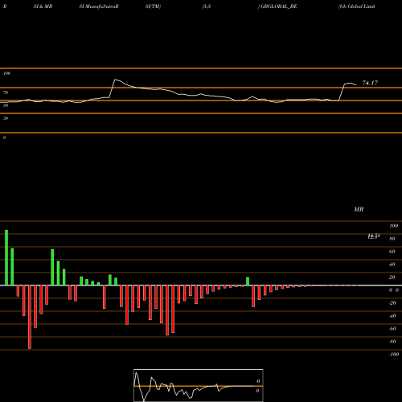Click the 30 level label on RSI axis

click(6, 118)
